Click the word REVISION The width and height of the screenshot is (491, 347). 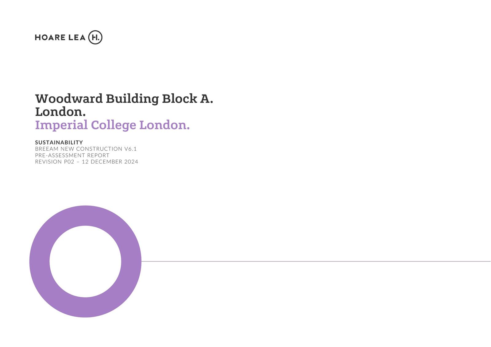click(48, 162)
